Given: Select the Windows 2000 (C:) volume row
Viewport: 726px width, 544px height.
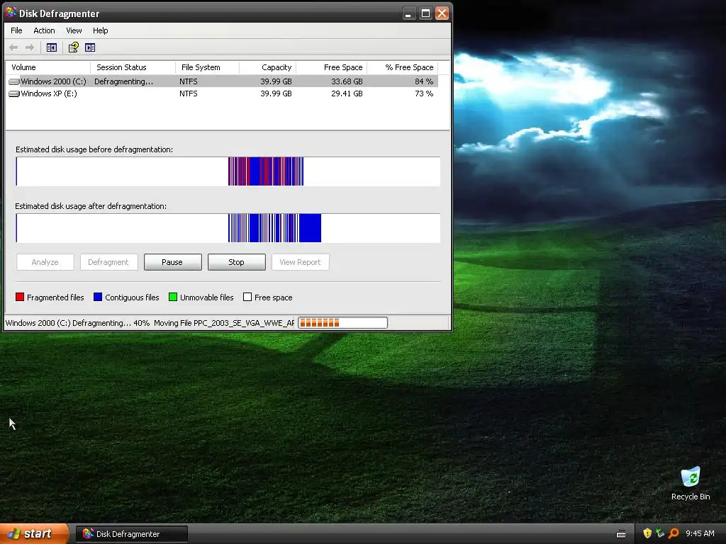Looking at the screenshot, I should [x=223, y=81].
